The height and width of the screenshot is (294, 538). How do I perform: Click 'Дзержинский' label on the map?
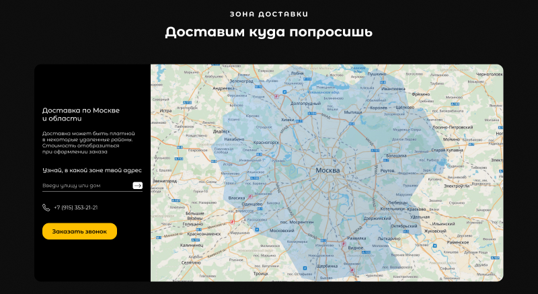[x=377, y=219]
